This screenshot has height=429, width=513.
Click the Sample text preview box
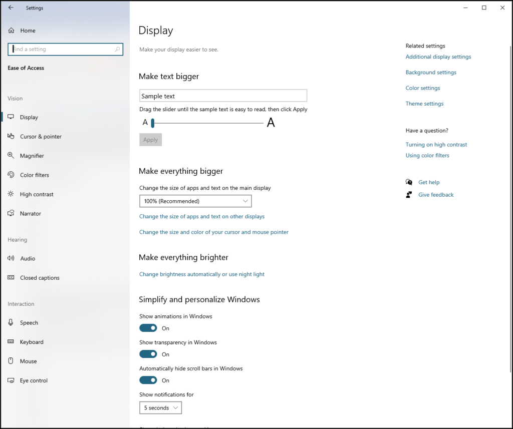223,96
